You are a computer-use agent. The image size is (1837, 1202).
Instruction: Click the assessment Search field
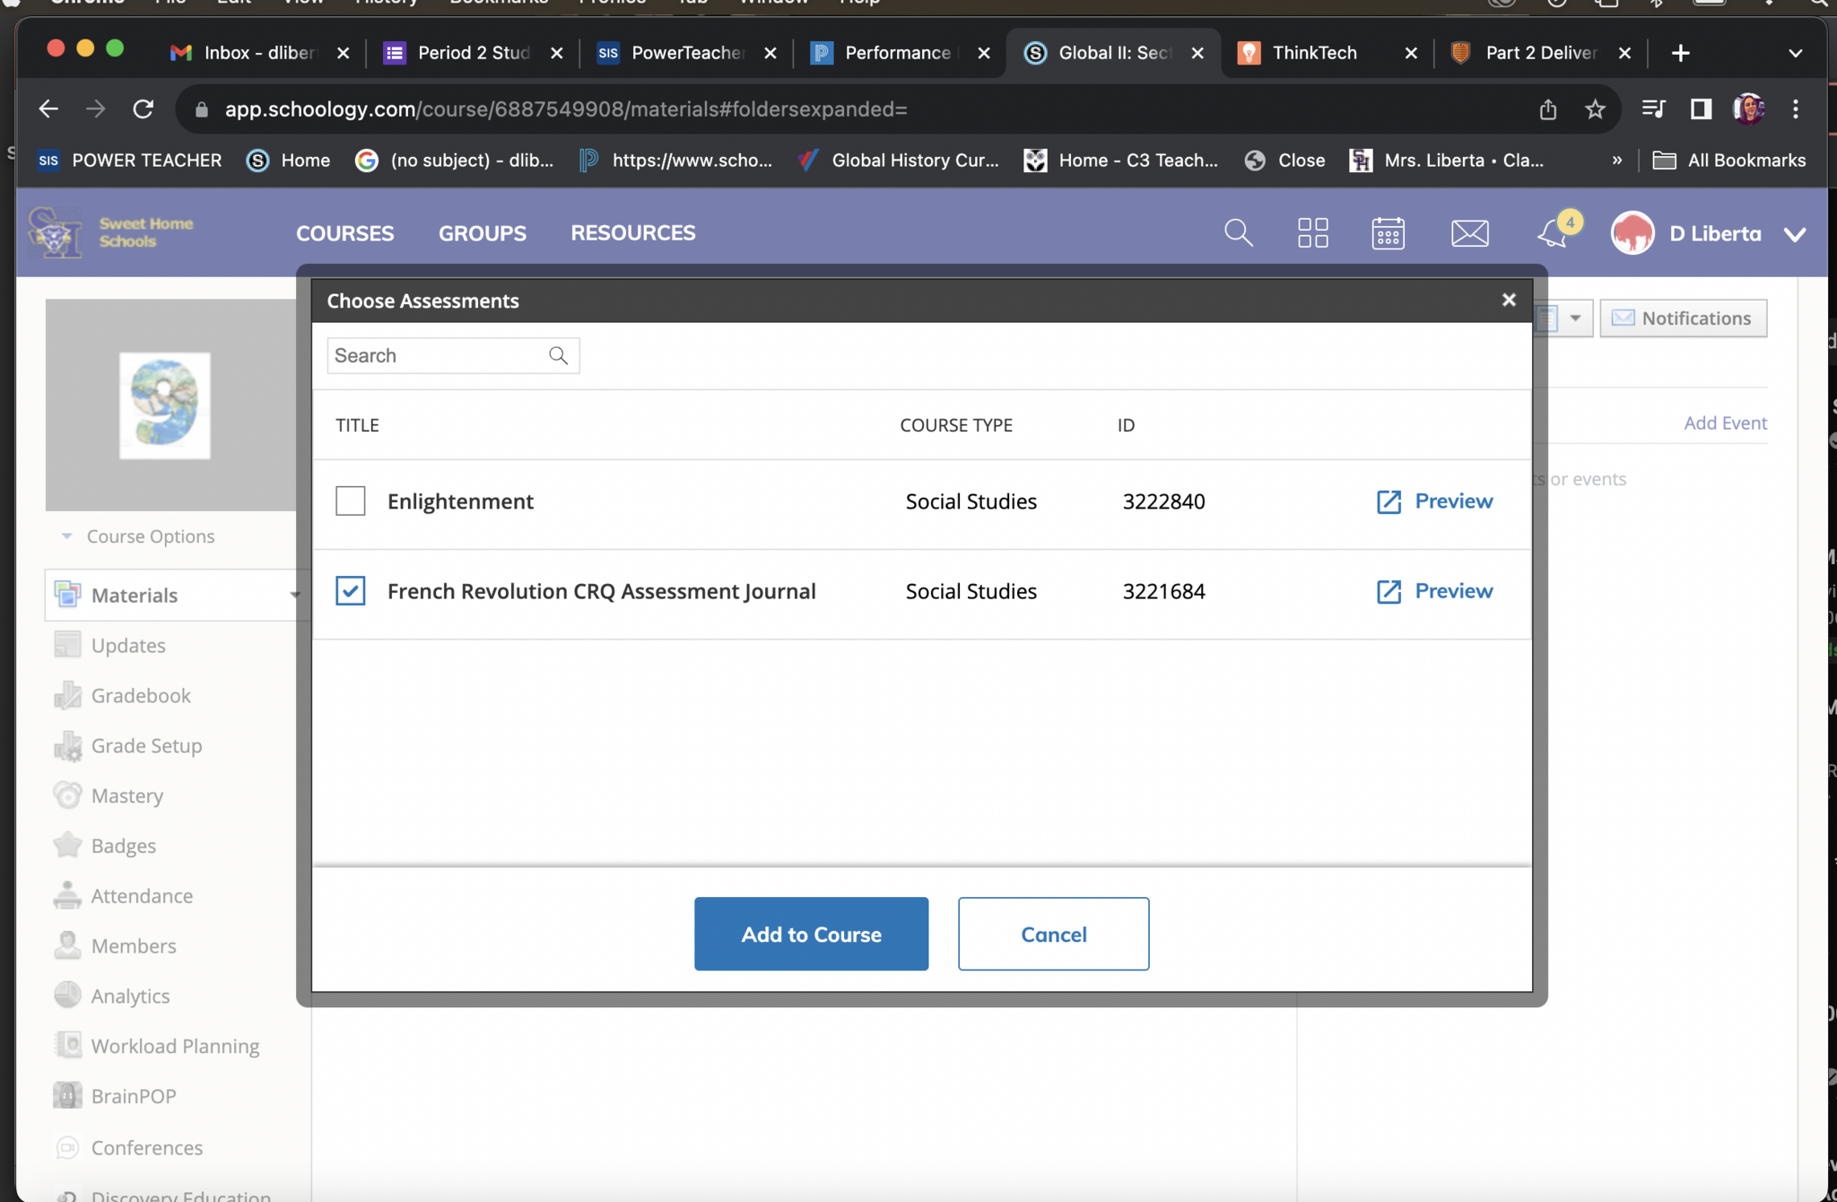(x=438, y=355)
